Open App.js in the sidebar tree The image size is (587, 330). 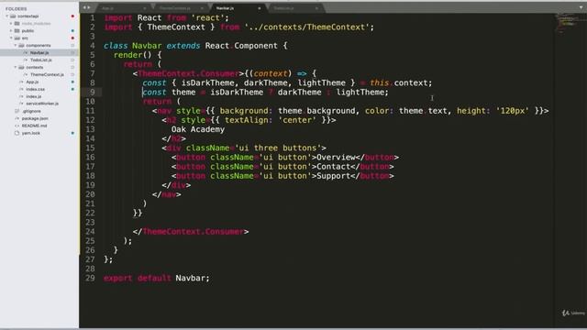[x=32, y=82]
